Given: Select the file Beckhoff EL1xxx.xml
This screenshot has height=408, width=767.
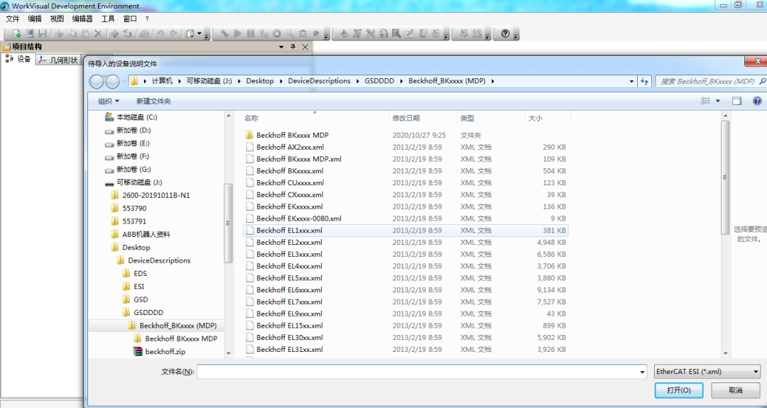Looking at the screenshot, I should 406,230.
